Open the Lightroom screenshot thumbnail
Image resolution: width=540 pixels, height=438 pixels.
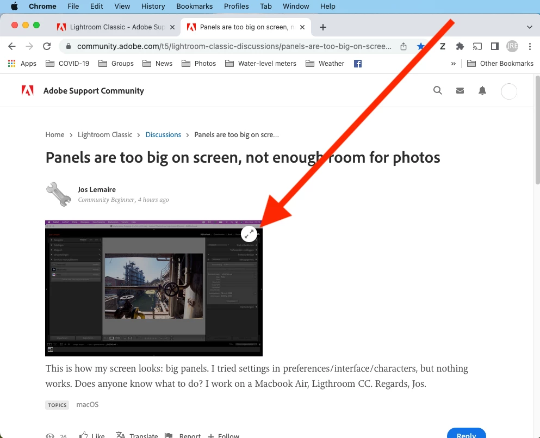coord(153,288)
